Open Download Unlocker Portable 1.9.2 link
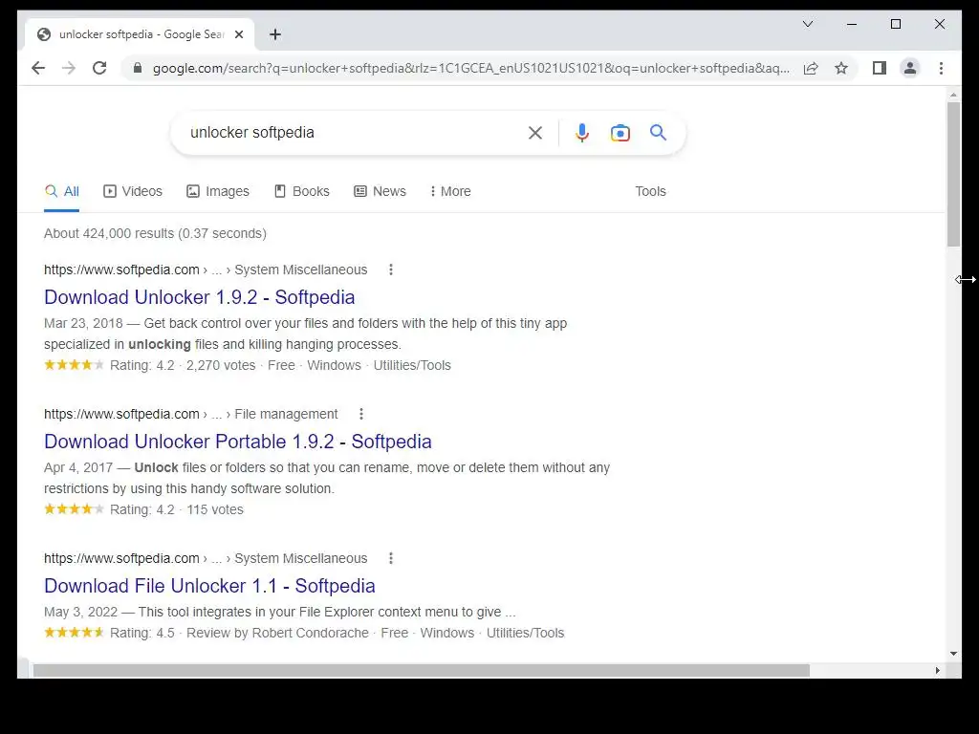The image size is (979, 734). coord(238,442)
